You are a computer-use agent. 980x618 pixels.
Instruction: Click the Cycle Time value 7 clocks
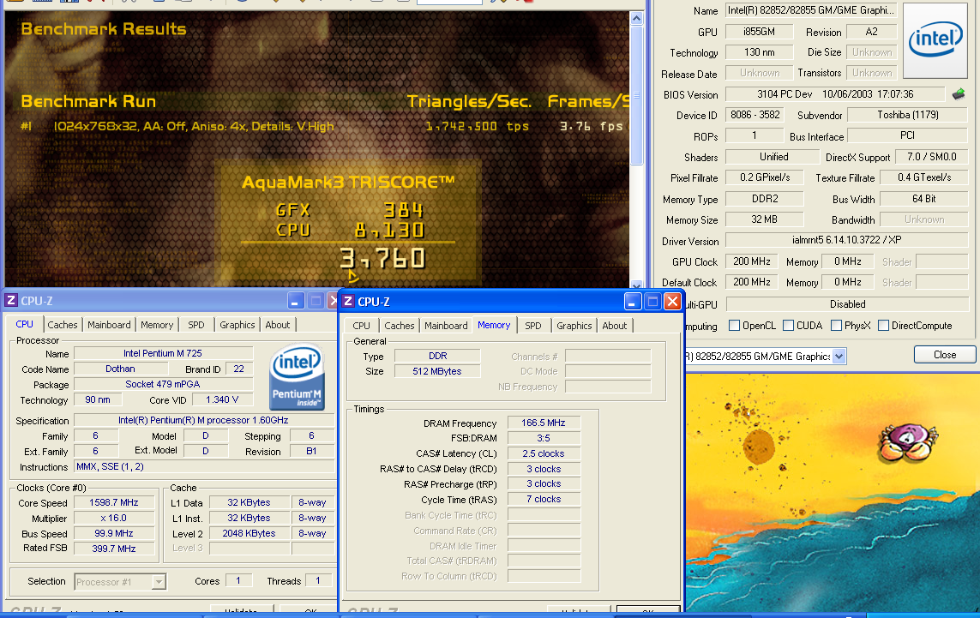tap(544, 499)
